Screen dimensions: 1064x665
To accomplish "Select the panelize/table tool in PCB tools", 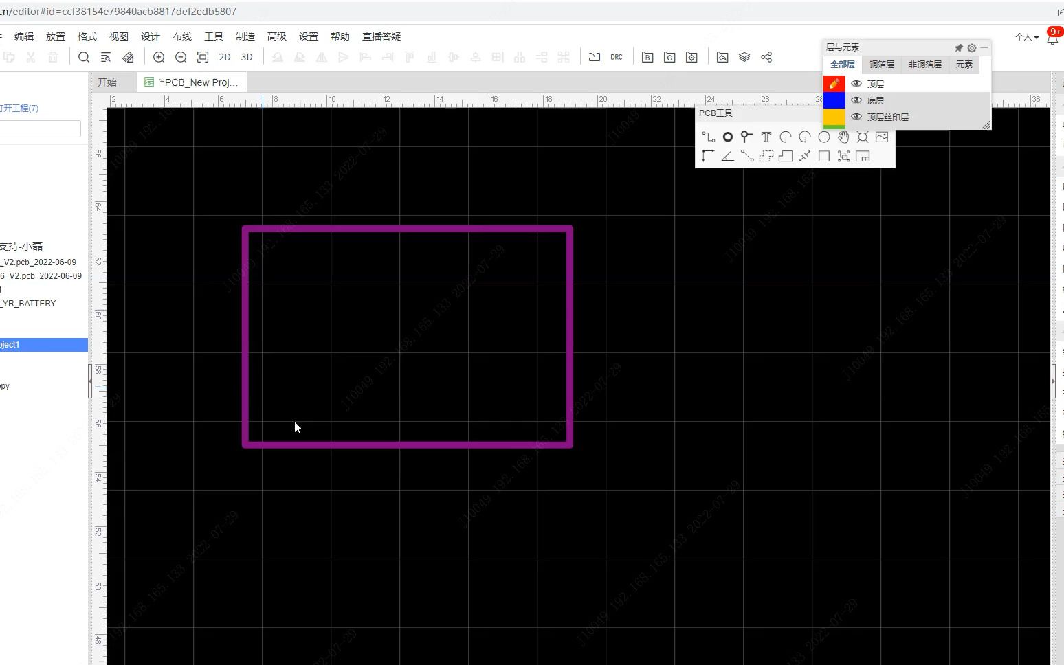I will [x=863, y=156].
